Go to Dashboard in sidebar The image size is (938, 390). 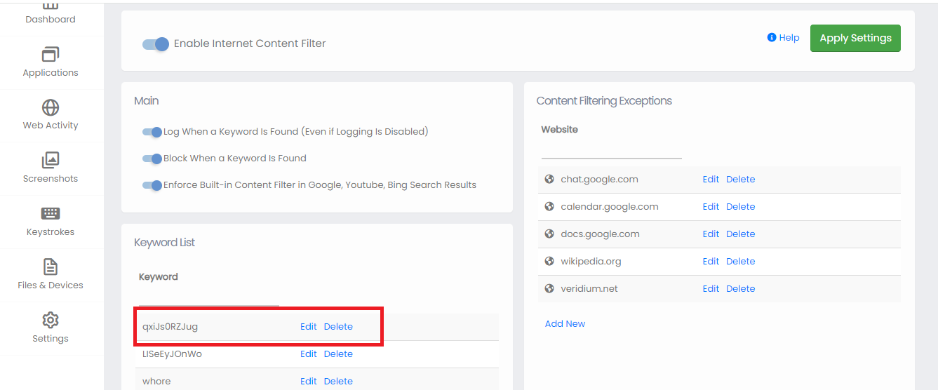coord(51,20)
